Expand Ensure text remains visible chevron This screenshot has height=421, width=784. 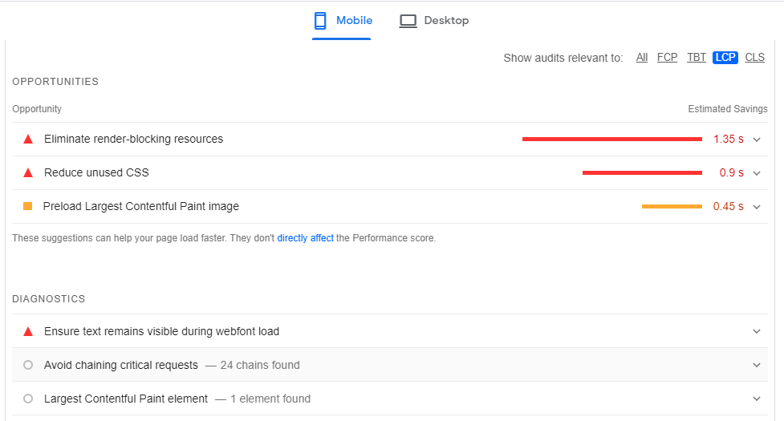[x=757, y=332]
